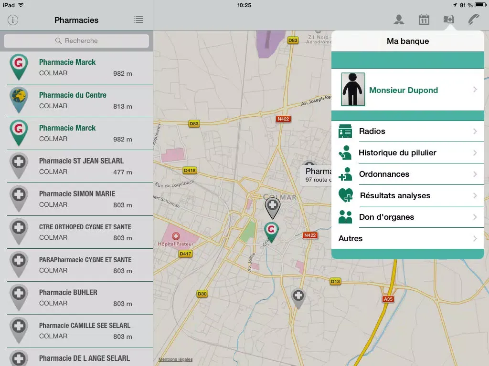
Task: Tap the phone call icon in toolbar
Action: pos(474,19)
